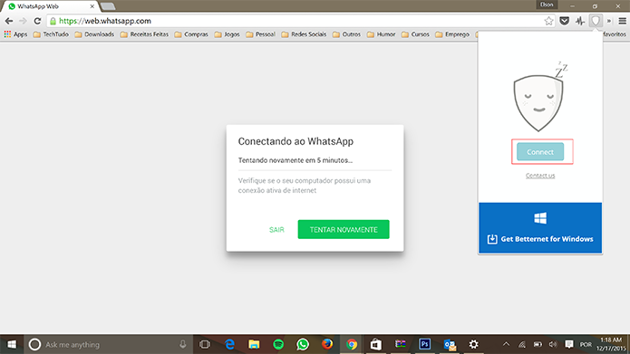Go back using the browser back arrow
Image resolution: width=630 pixels, height=354 pixels.
click(9, 21)
